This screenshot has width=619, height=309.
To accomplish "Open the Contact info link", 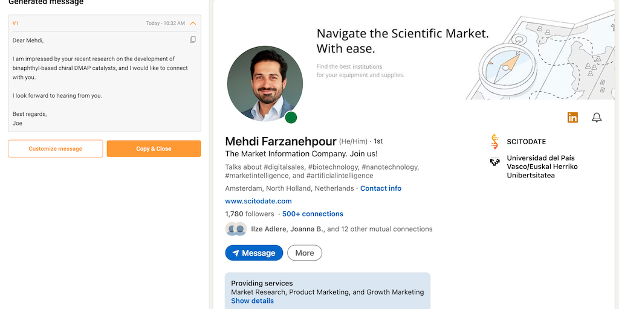I will pyautogui.click(x=381, y=188).
